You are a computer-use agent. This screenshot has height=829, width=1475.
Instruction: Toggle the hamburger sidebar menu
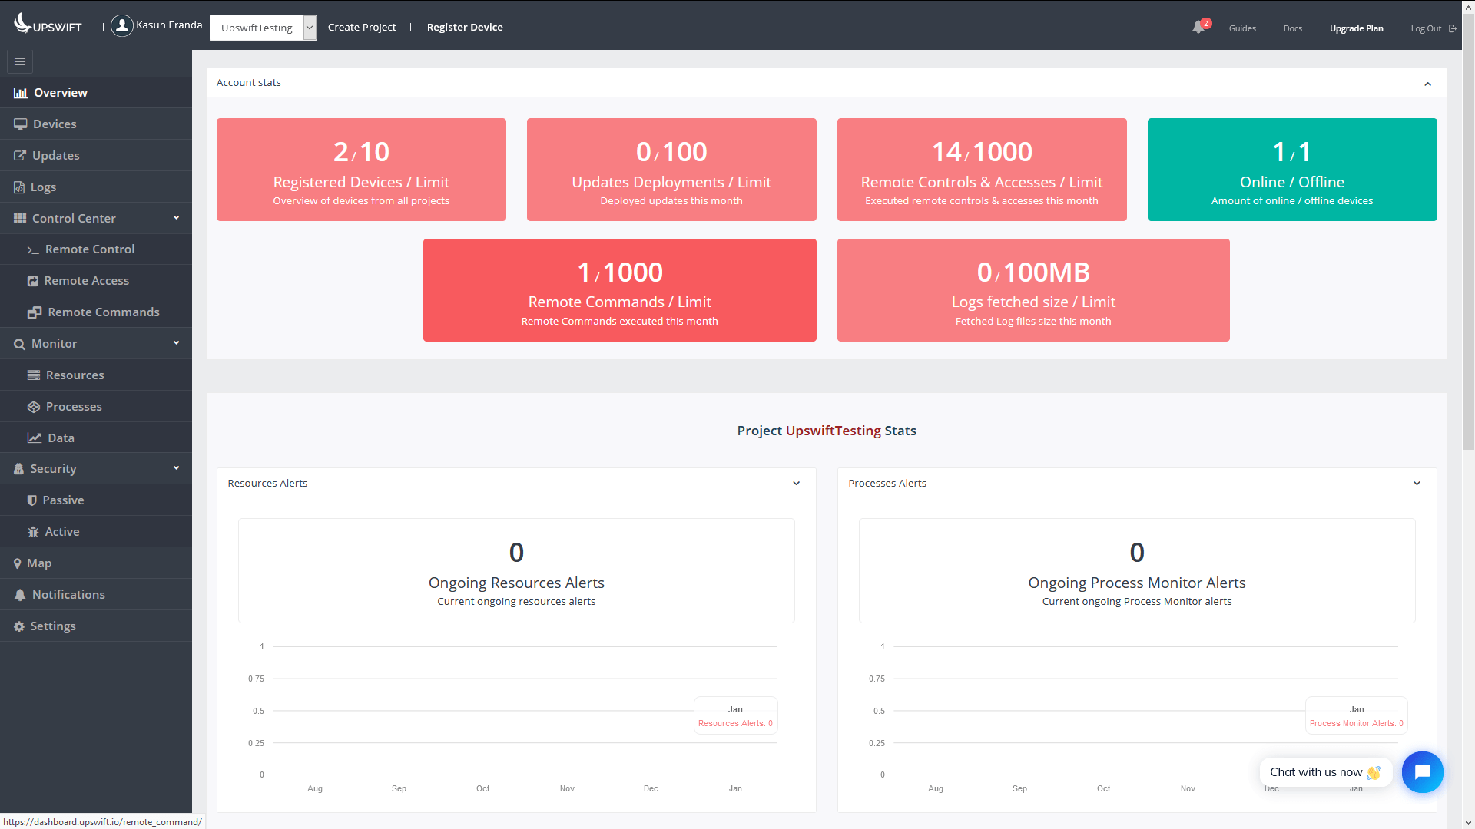[20, 61]
